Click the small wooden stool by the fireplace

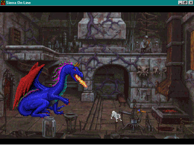click(122, 101)
